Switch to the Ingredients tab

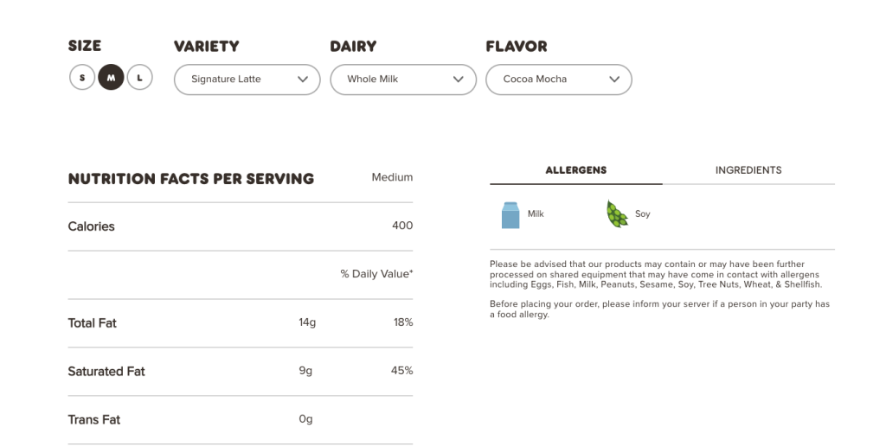(x=748, y=170)
